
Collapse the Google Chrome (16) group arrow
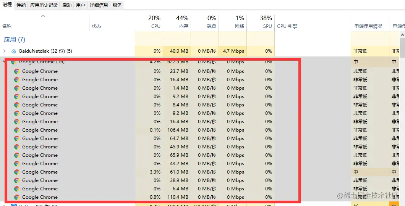[4, 62]
